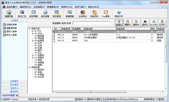Expand the 01-PCB tree node
Screen dimensions: 169x102
[x=33, y=31]
